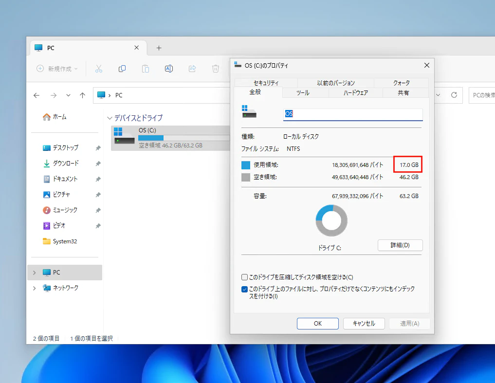
Task: Click the drive name field containing OS
Action: coord(353,114)
